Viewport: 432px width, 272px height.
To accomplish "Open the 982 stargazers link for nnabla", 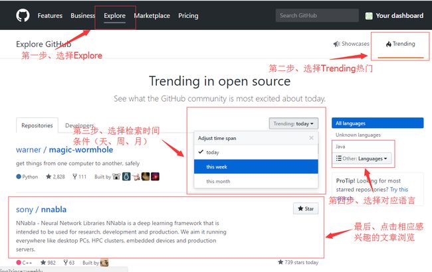I will tap(48, 263).
